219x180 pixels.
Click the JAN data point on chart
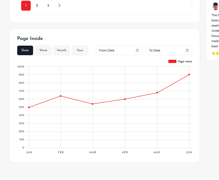tap(29, 107)
